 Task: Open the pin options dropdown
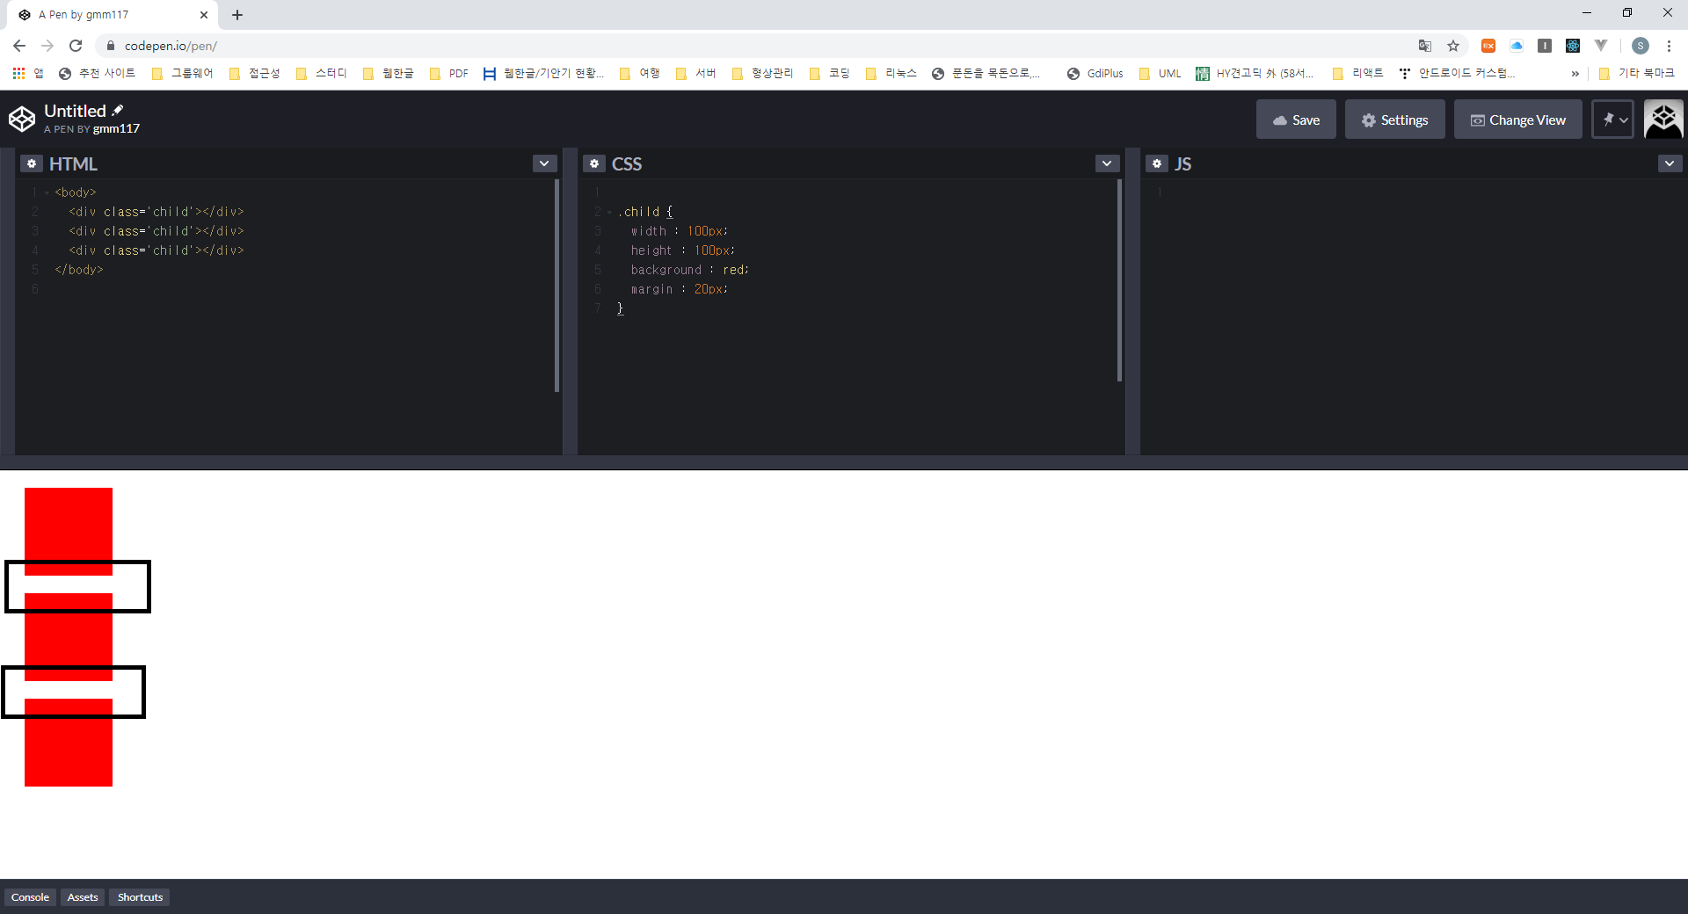click(1613, 120)
